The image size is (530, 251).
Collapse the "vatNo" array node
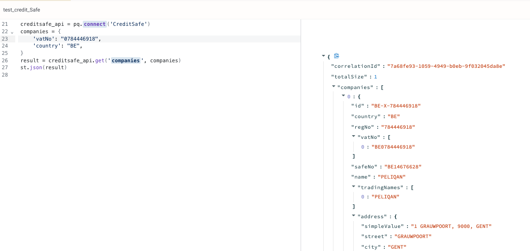coord(354,137)
